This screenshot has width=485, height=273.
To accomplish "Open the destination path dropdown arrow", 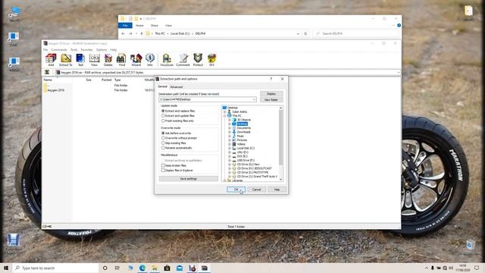I will (x=254, y=99).
